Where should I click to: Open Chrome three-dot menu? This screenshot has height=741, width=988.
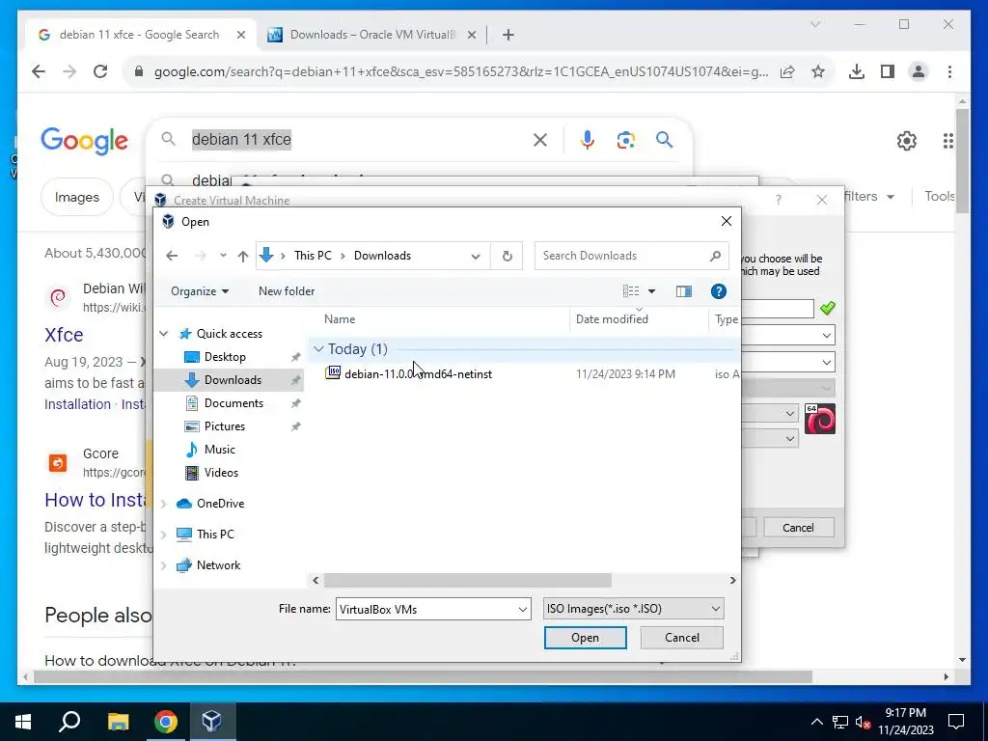tap(949, 71)
